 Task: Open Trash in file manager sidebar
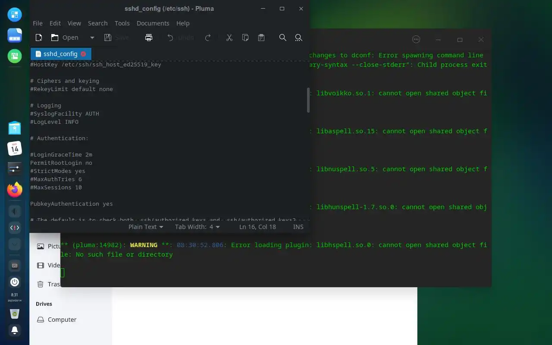(48, 284)
